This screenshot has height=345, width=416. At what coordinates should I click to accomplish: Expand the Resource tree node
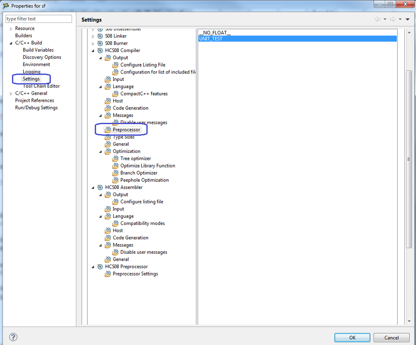(11, 29)
